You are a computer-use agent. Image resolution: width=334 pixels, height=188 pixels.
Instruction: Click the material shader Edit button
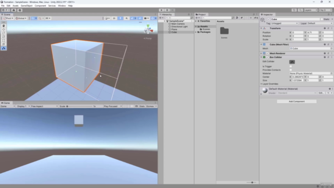click(x=320, y=93)
